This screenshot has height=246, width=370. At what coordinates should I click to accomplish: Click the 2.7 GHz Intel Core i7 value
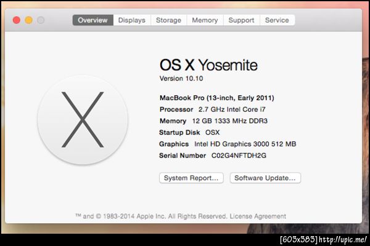coord(232,109)
